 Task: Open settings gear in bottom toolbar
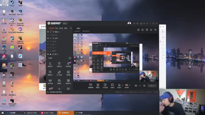144,86
